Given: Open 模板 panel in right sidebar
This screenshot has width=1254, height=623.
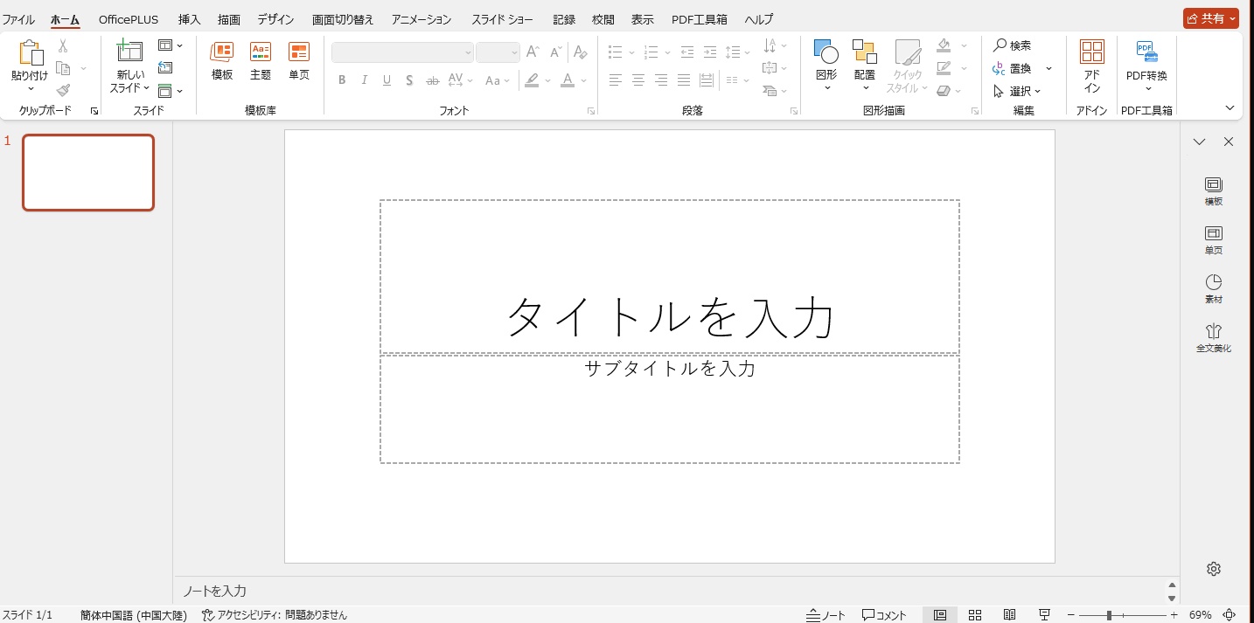Looking at the screenshot, I should tap(1213, 190).
